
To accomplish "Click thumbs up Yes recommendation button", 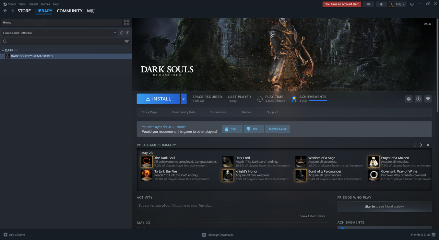I will coord(232,129).
